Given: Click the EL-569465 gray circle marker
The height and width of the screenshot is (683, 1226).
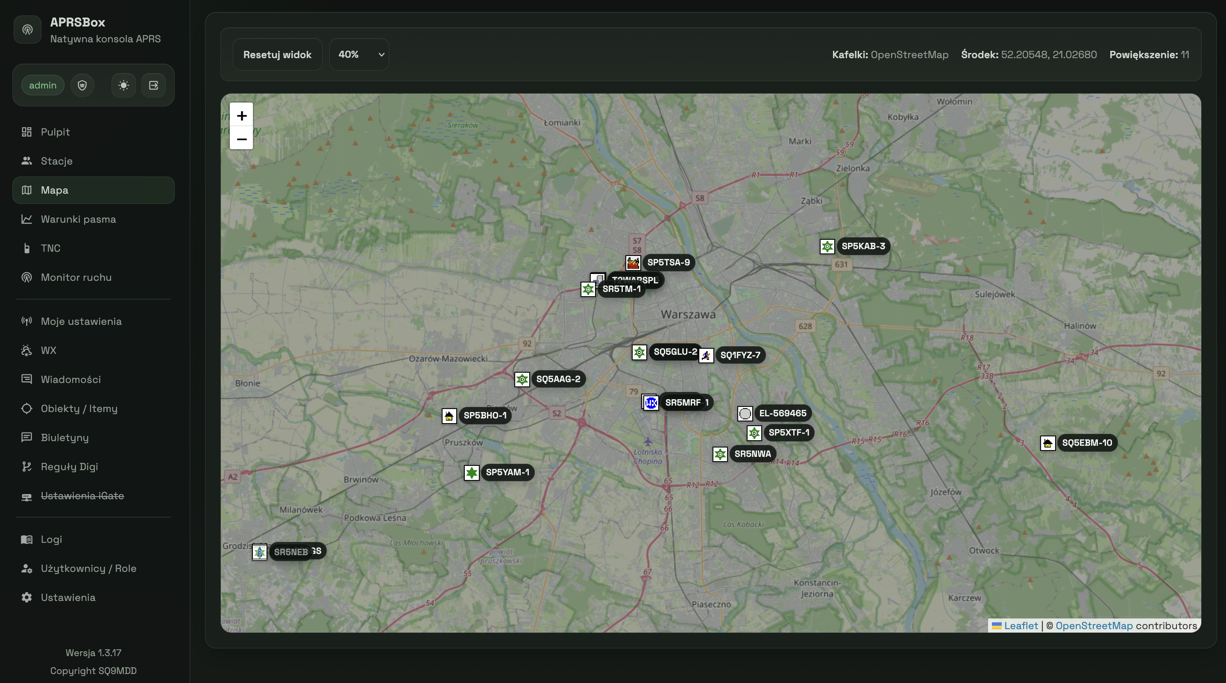Looking at the screenshot, I should 745,413.
